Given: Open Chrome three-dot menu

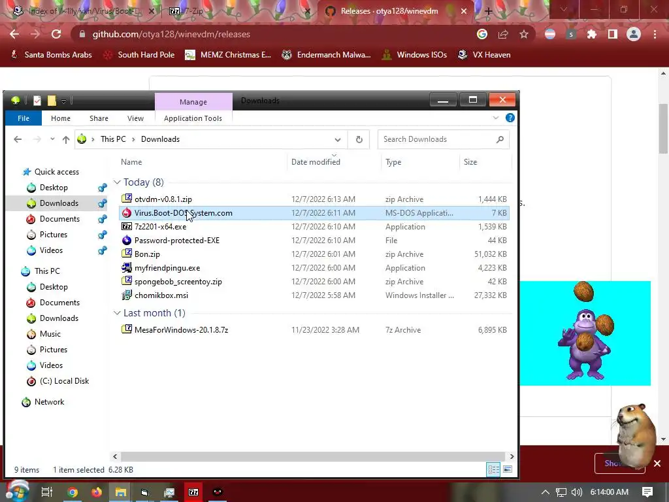Looking at the screenshot, I should [655, 34].
